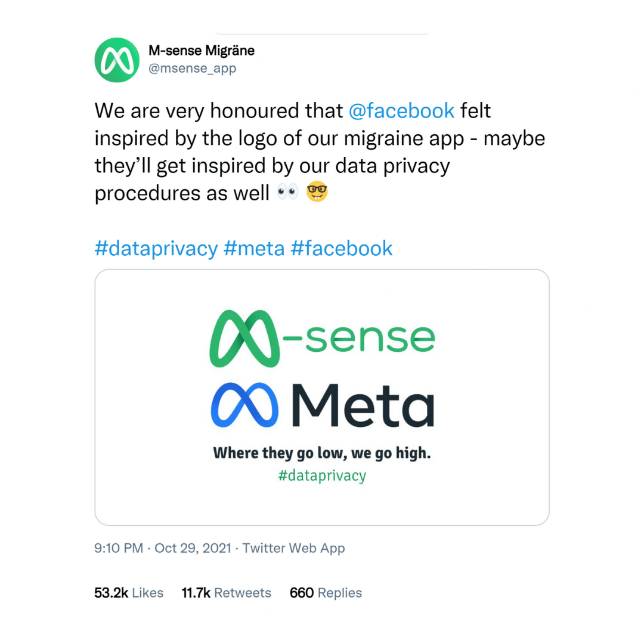Screen dimensions: 644x644
Task: View the 660 Replies count
Action: 326,593
